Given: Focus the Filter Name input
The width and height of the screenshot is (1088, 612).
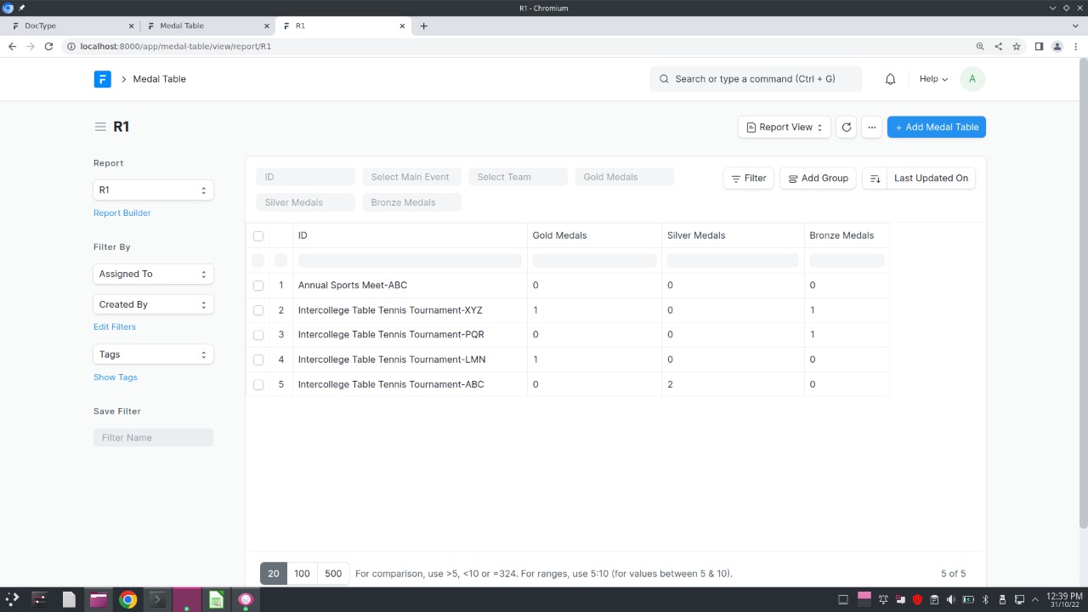Looking at the screenshot, I should tap(153, 438).
